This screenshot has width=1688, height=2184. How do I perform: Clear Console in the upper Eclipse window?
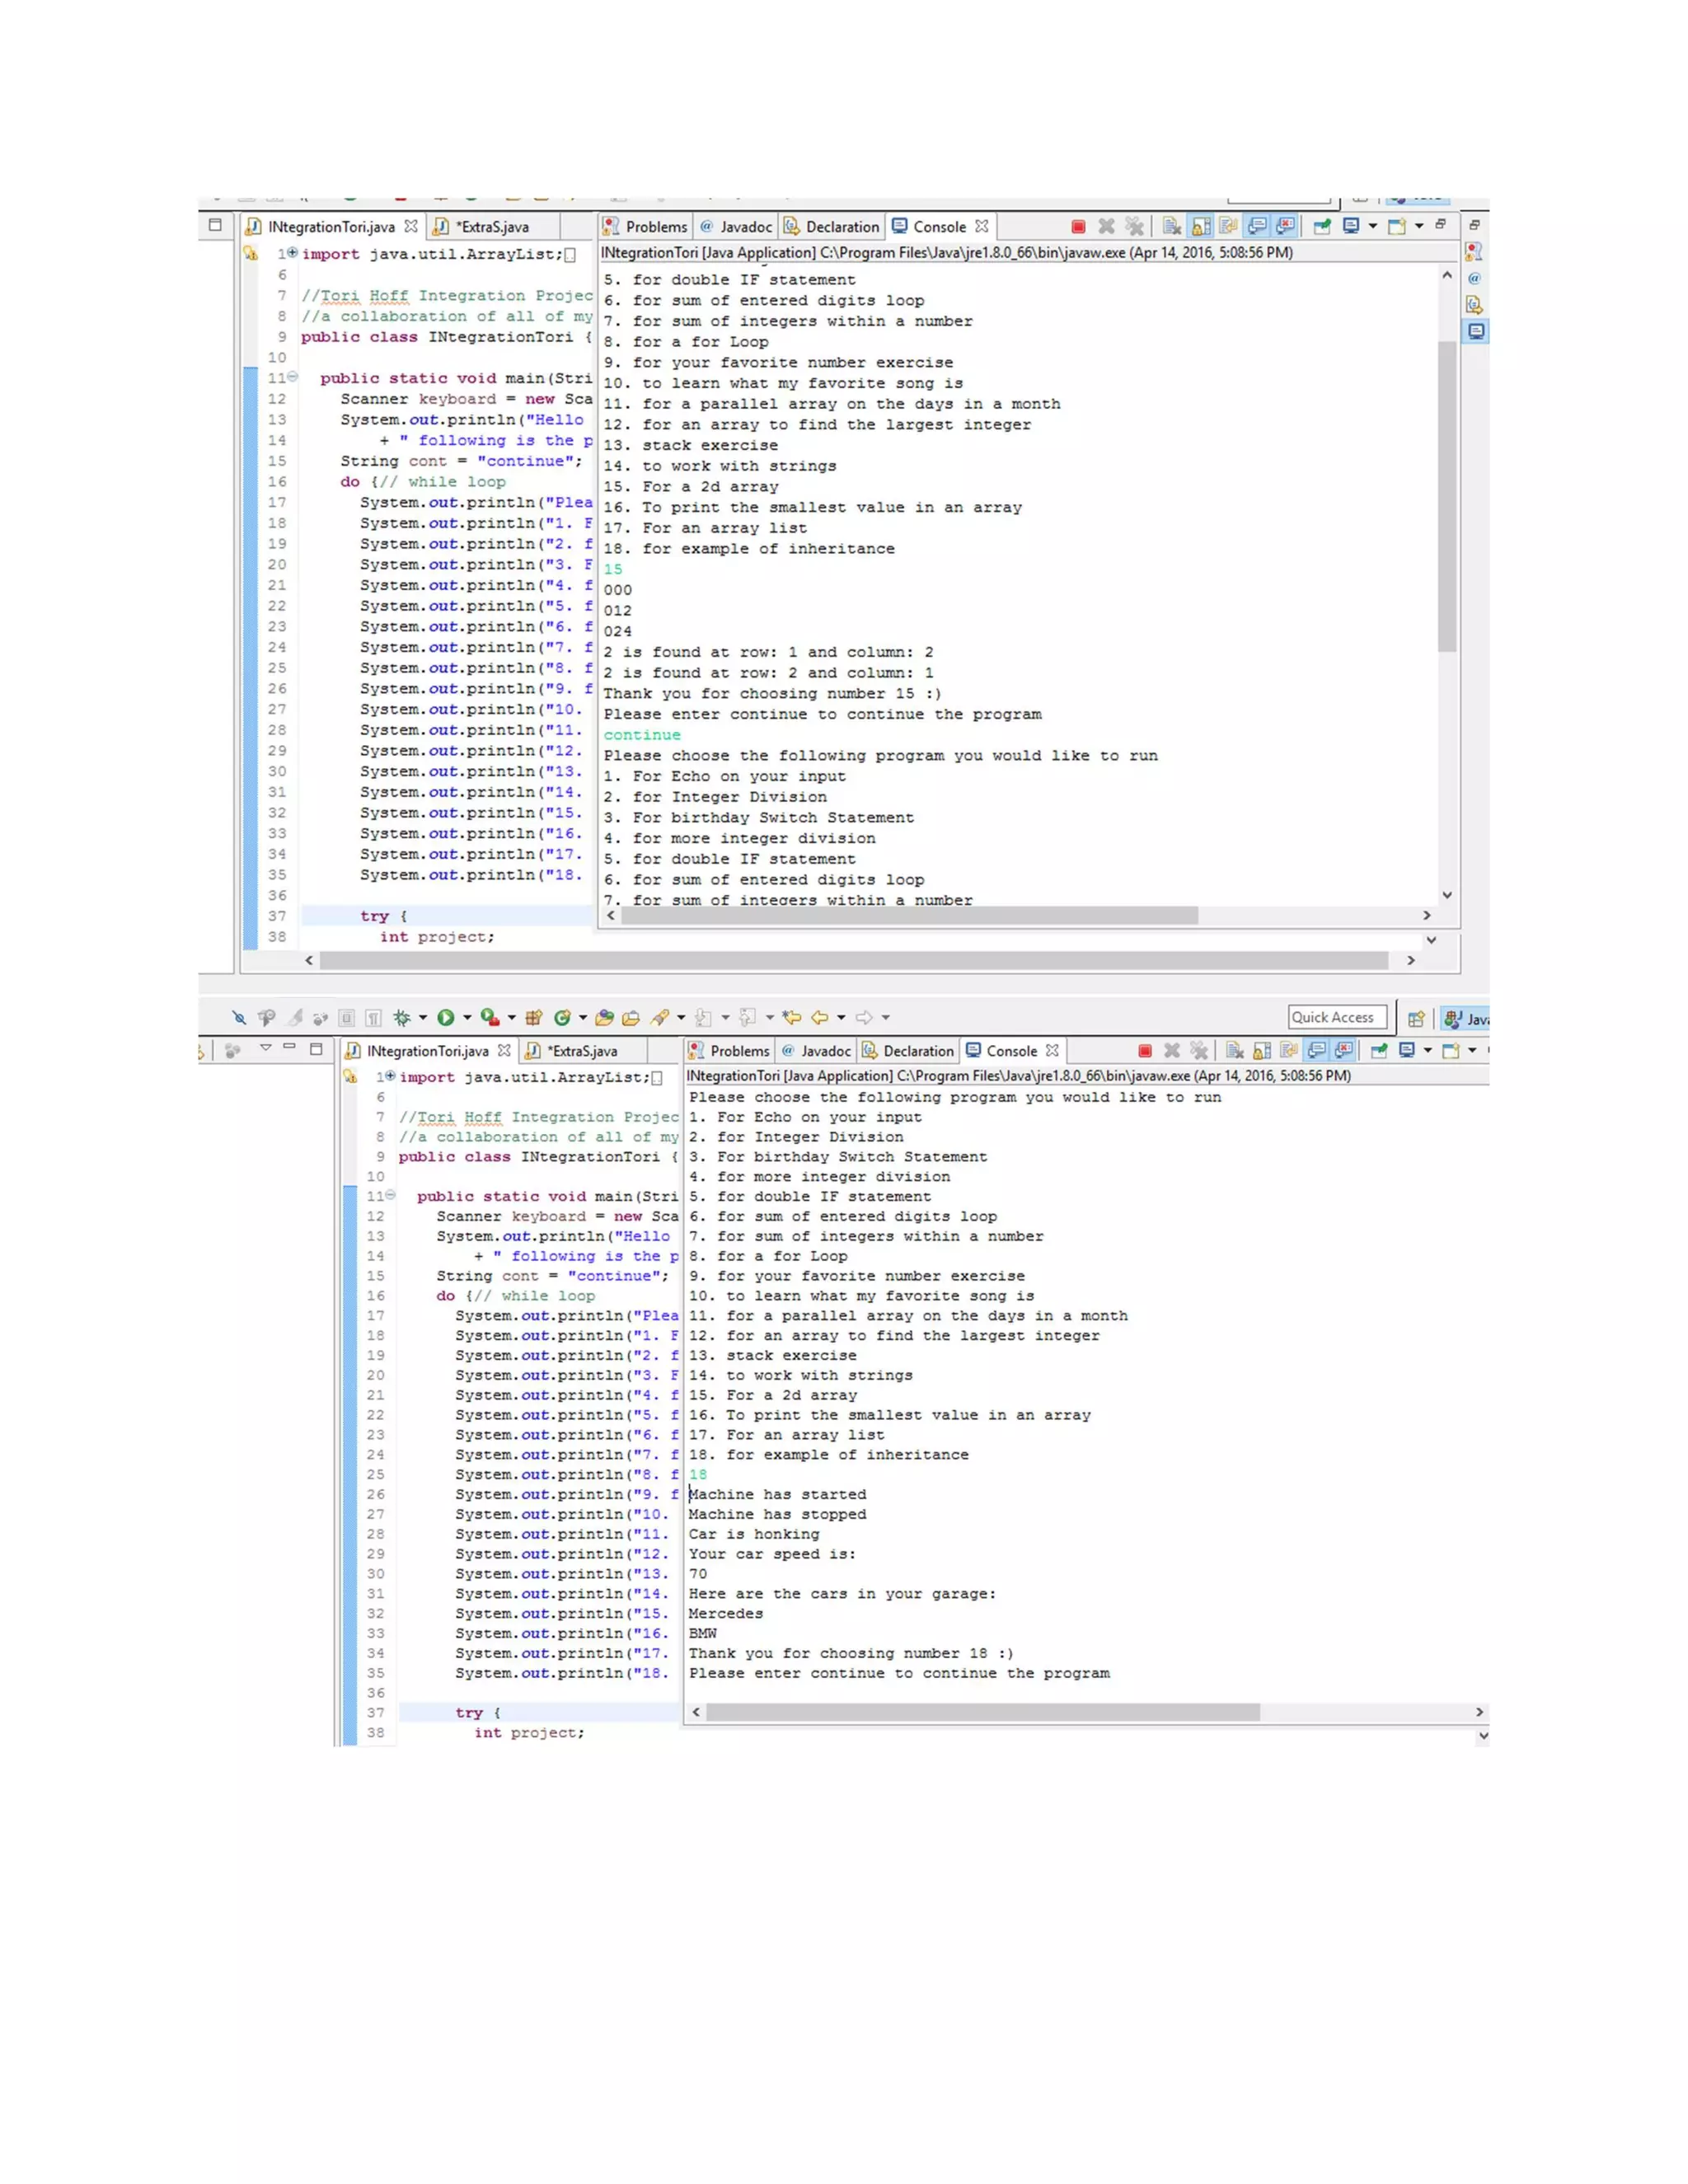pyautogui.click(x=1172, y=227)
